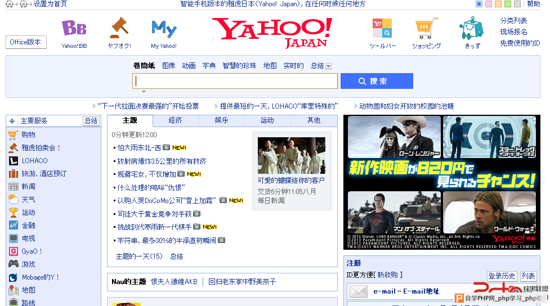Select the gray theme color swatch
The width and height of the screenshot is (550, 306).
click(517, 4)
